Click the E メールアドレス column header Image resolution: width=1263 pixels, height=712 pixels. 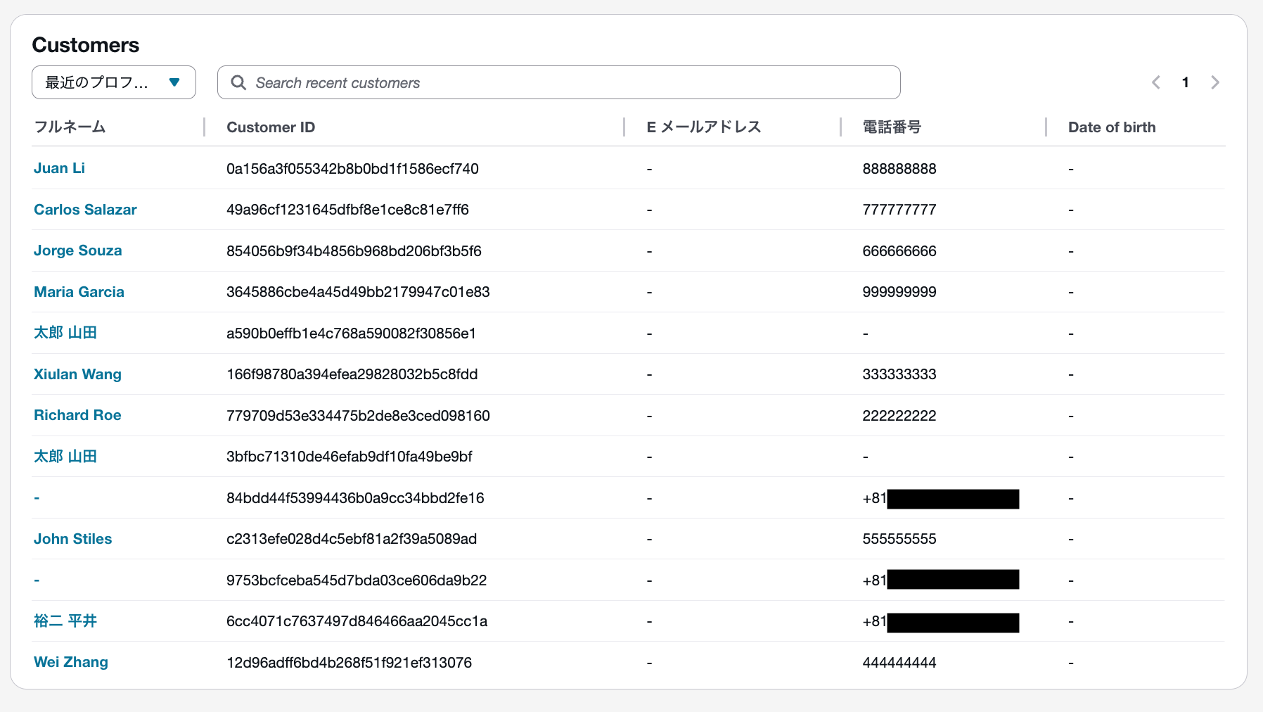[704, 127]
